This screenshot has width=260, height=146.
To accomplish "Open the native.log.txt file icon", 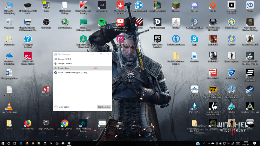I will click(9, 90).
